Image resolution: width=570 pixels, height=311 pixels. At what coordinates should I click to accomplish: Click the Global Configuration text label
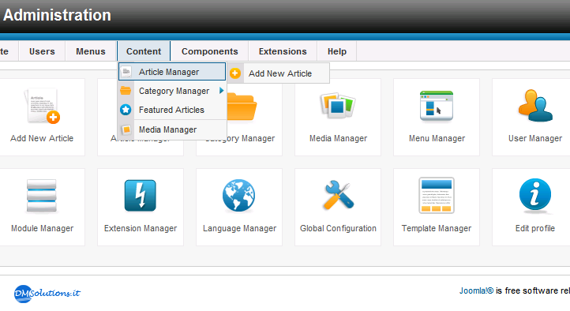(x=338, y=228)
